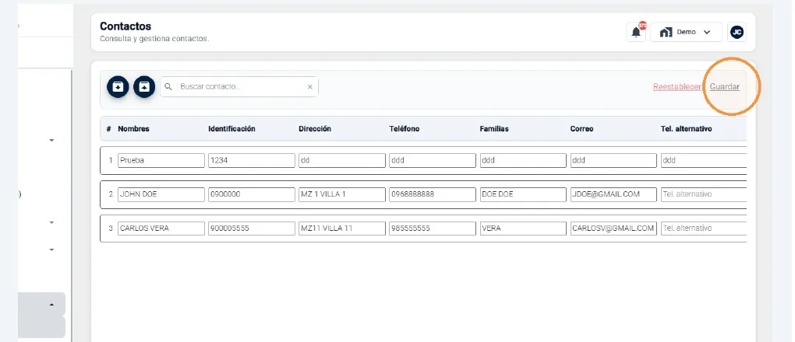Viewport: 795px width, 342px height.
Task: Edit the MZ 1 VILLA 1 address field
Action: 341,194
